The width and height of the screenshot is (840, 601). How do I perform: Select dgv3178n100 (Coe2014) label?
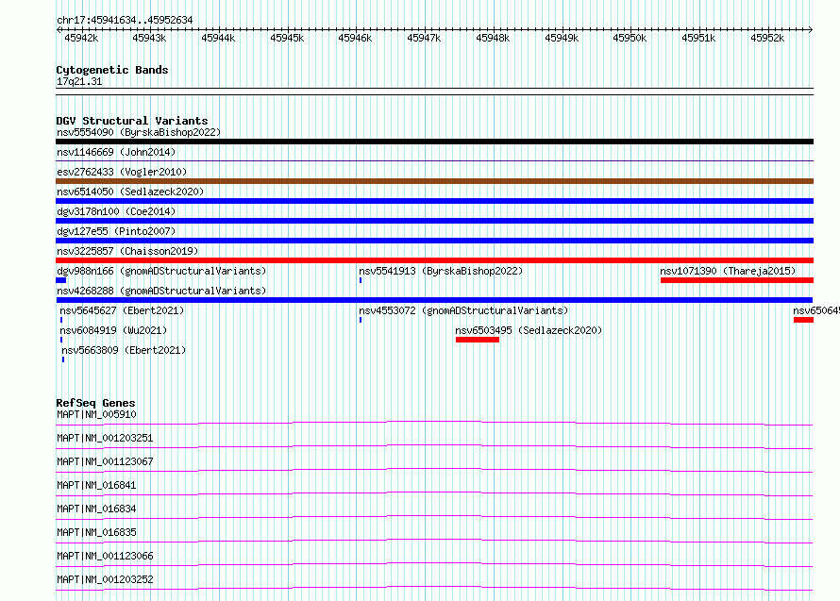(x=116, y=211)
